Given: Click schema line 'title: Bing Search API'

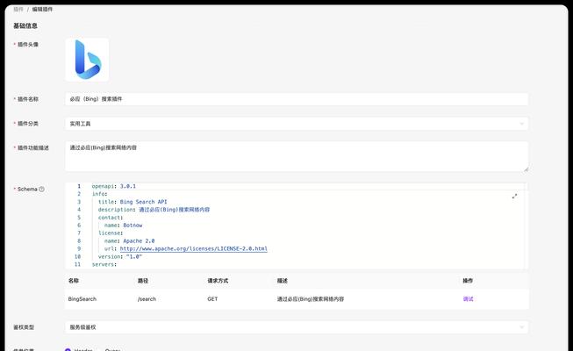Looking at the screenshot, I should coord(133,202).
